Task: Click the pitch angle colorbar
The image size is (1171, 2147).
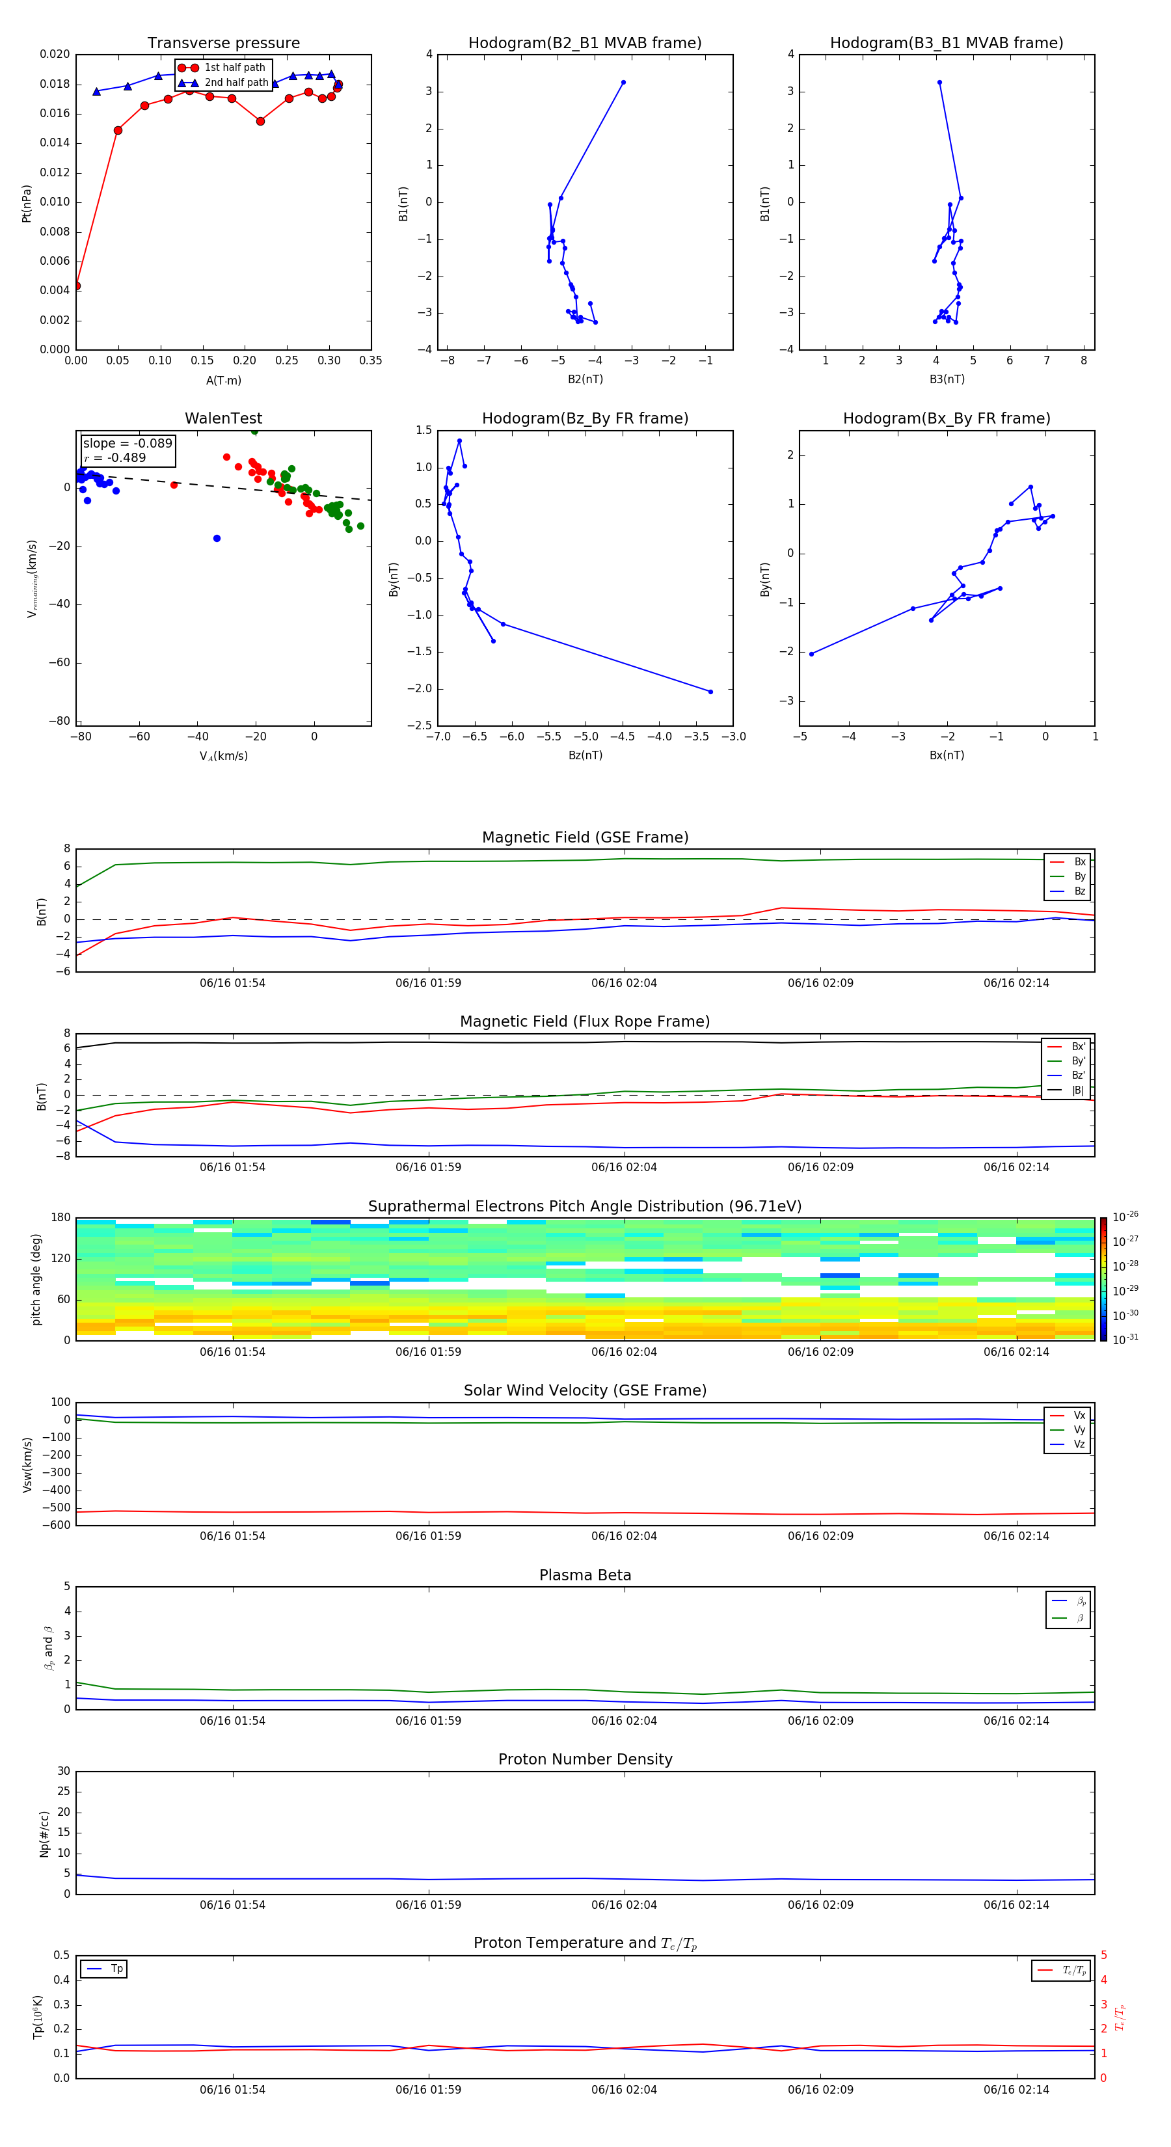Action: tap(1103, 1278)
